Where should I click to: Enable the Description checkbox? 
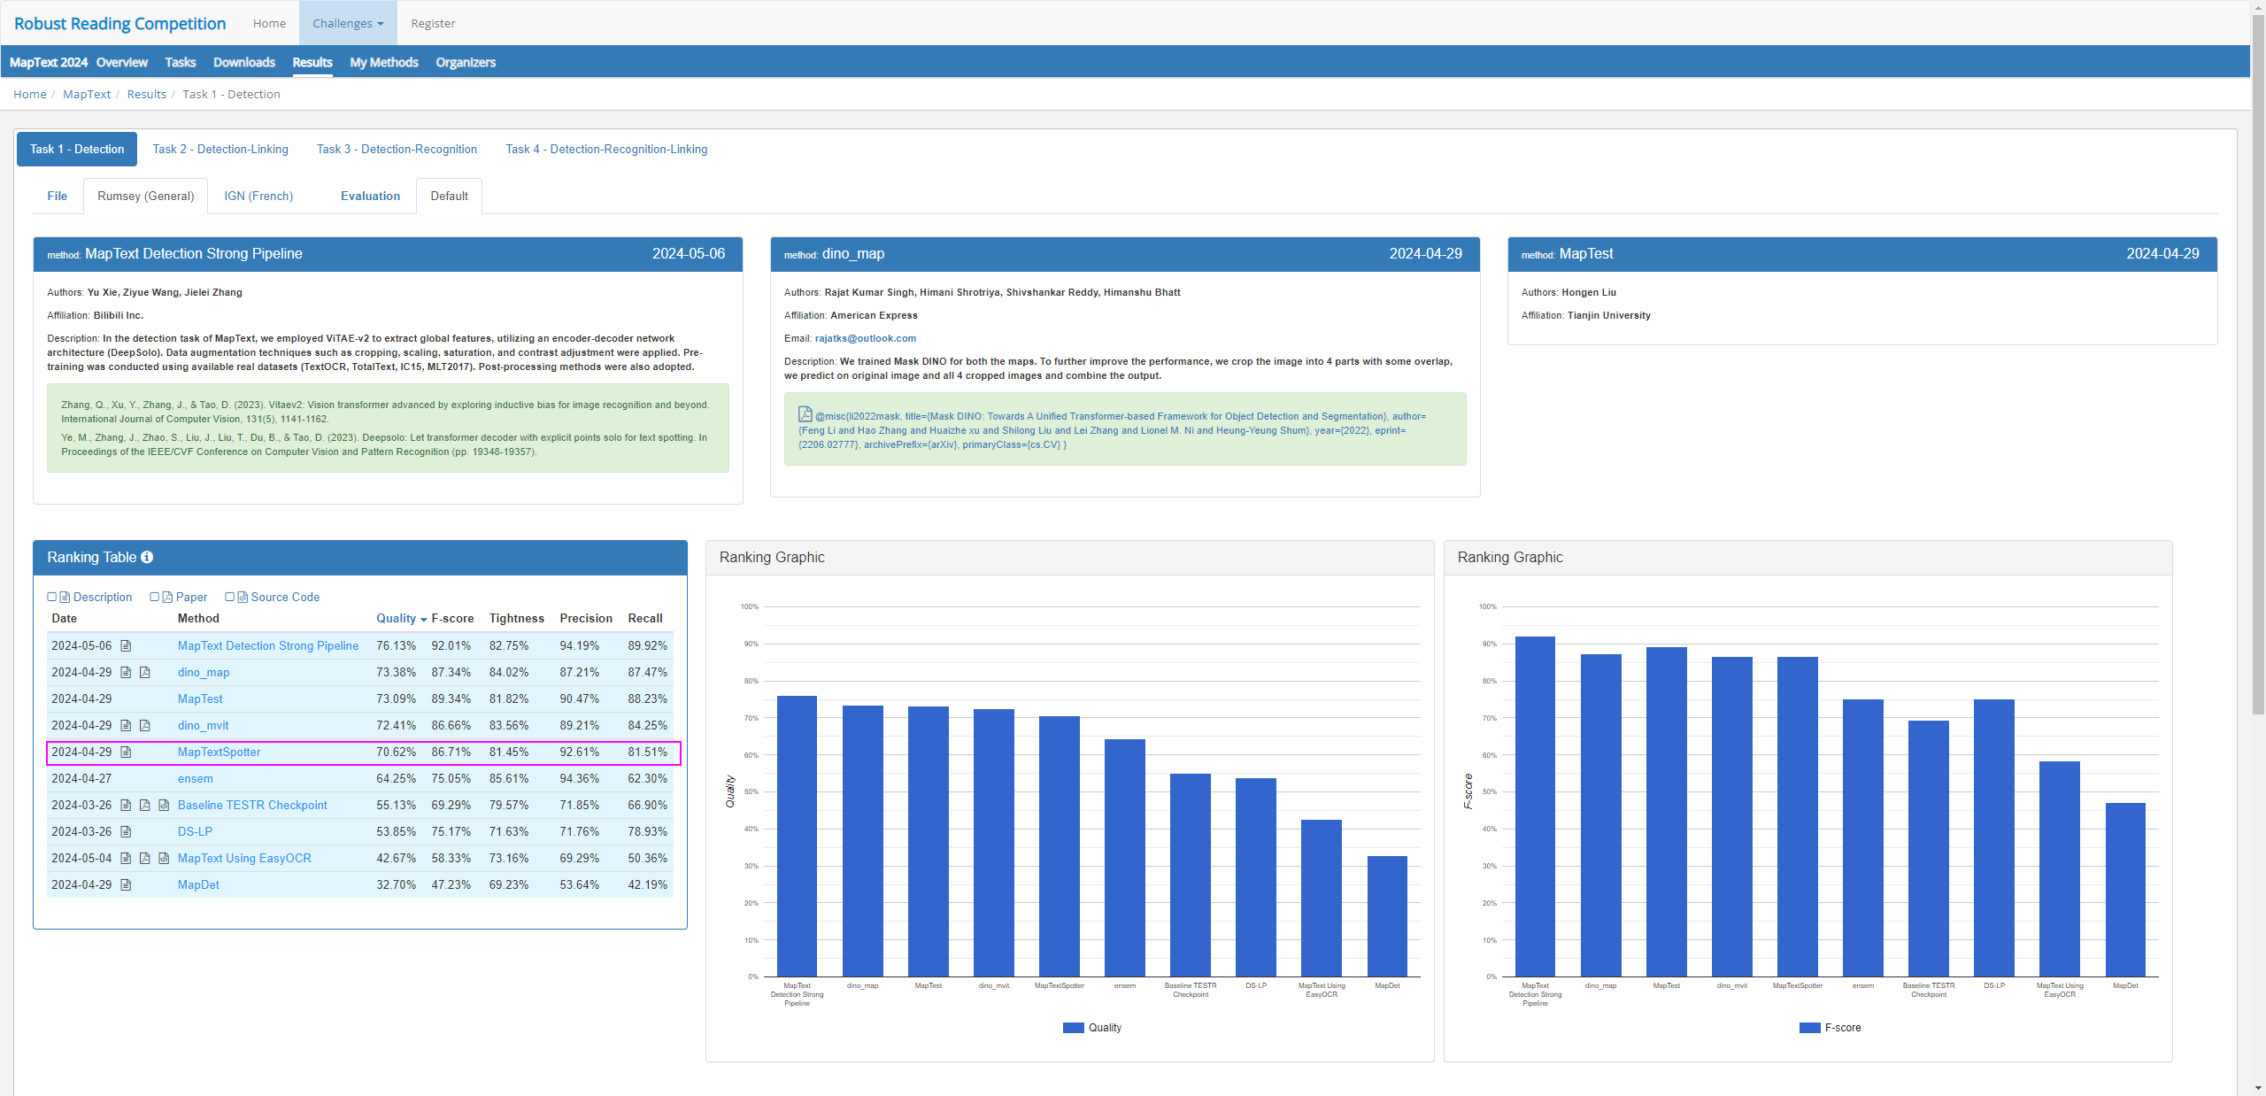tap(52, 597)
